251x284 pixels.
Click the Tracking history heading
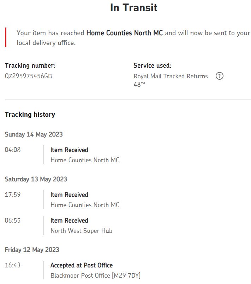point(30,114)
